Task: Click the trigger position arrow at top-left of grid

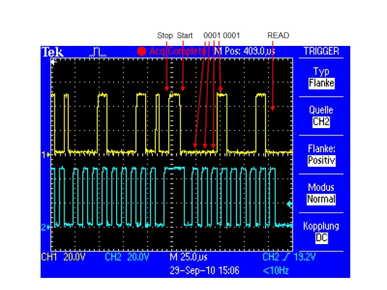Action: (x=54, y=62)
